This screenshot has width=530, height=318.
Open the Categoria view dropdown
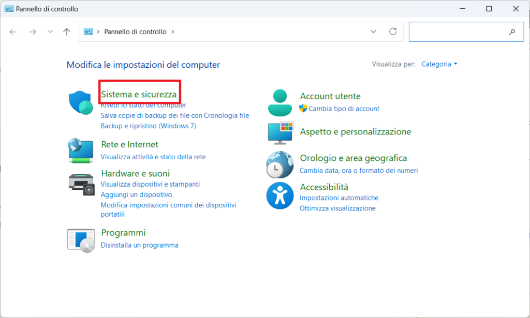coord(439,64)
